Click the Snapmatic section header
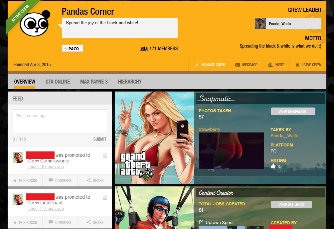Screen dimensions: 334x229 (x=260, y=98)
